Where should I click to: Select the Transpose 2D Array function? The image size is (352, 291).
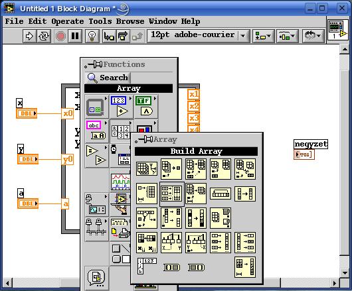[147, 243]
